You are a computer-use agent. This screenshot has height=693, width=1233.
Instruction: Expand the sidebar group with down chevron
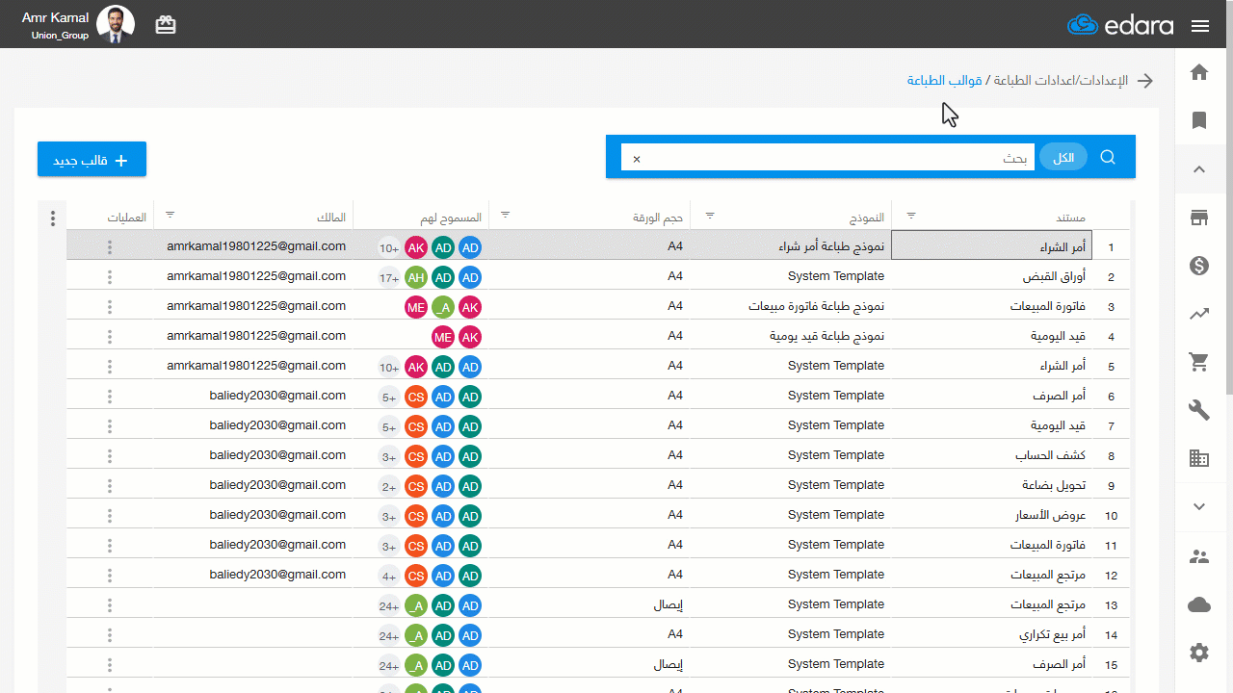1199,506
